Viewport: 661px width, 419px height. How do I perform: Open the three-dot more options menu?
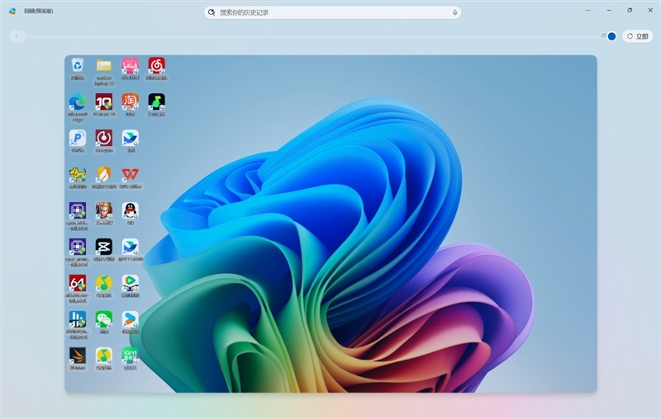(x=588, y=10)
